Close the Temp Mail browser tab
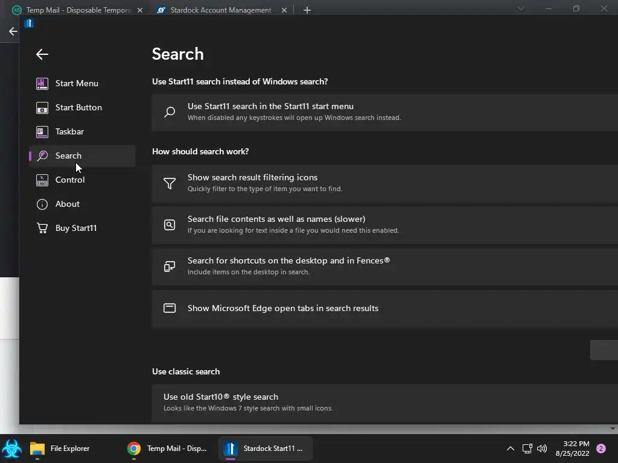Viewport: 618px width, 463px height. 140,10
